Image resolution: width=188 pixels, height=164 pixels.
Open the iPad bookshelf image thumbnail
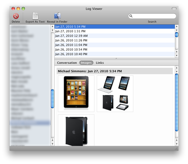[x=76, y=93]
